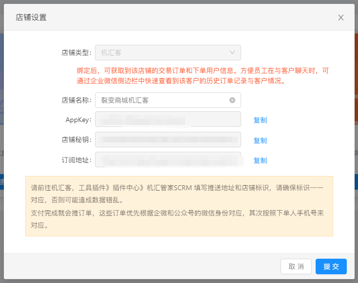358x283 pixels.
Task: Submit the store settings with 提交
Action: [331, 266]
